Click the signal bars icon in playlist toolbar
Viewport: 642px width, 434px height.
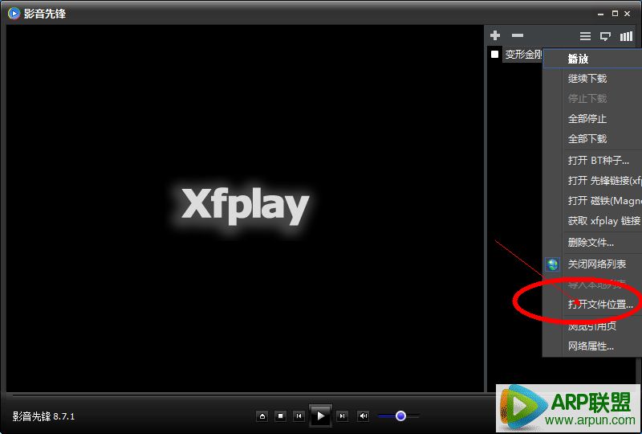click(626, 36)
